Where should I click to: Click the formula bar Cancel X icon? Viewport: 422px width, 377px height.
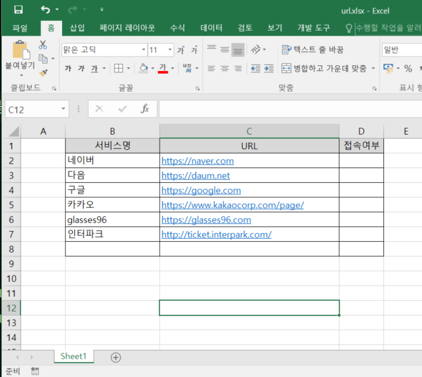(x=99, y=109)
